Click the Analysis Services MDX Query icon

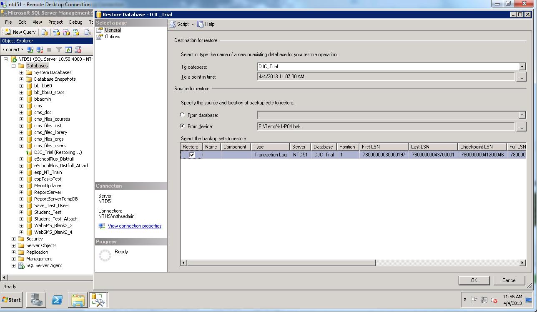(56, 32)
